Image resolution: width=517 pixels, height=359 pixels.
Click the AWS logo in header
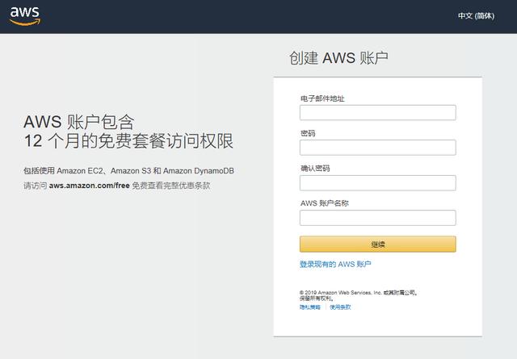(x=25, y=16)
